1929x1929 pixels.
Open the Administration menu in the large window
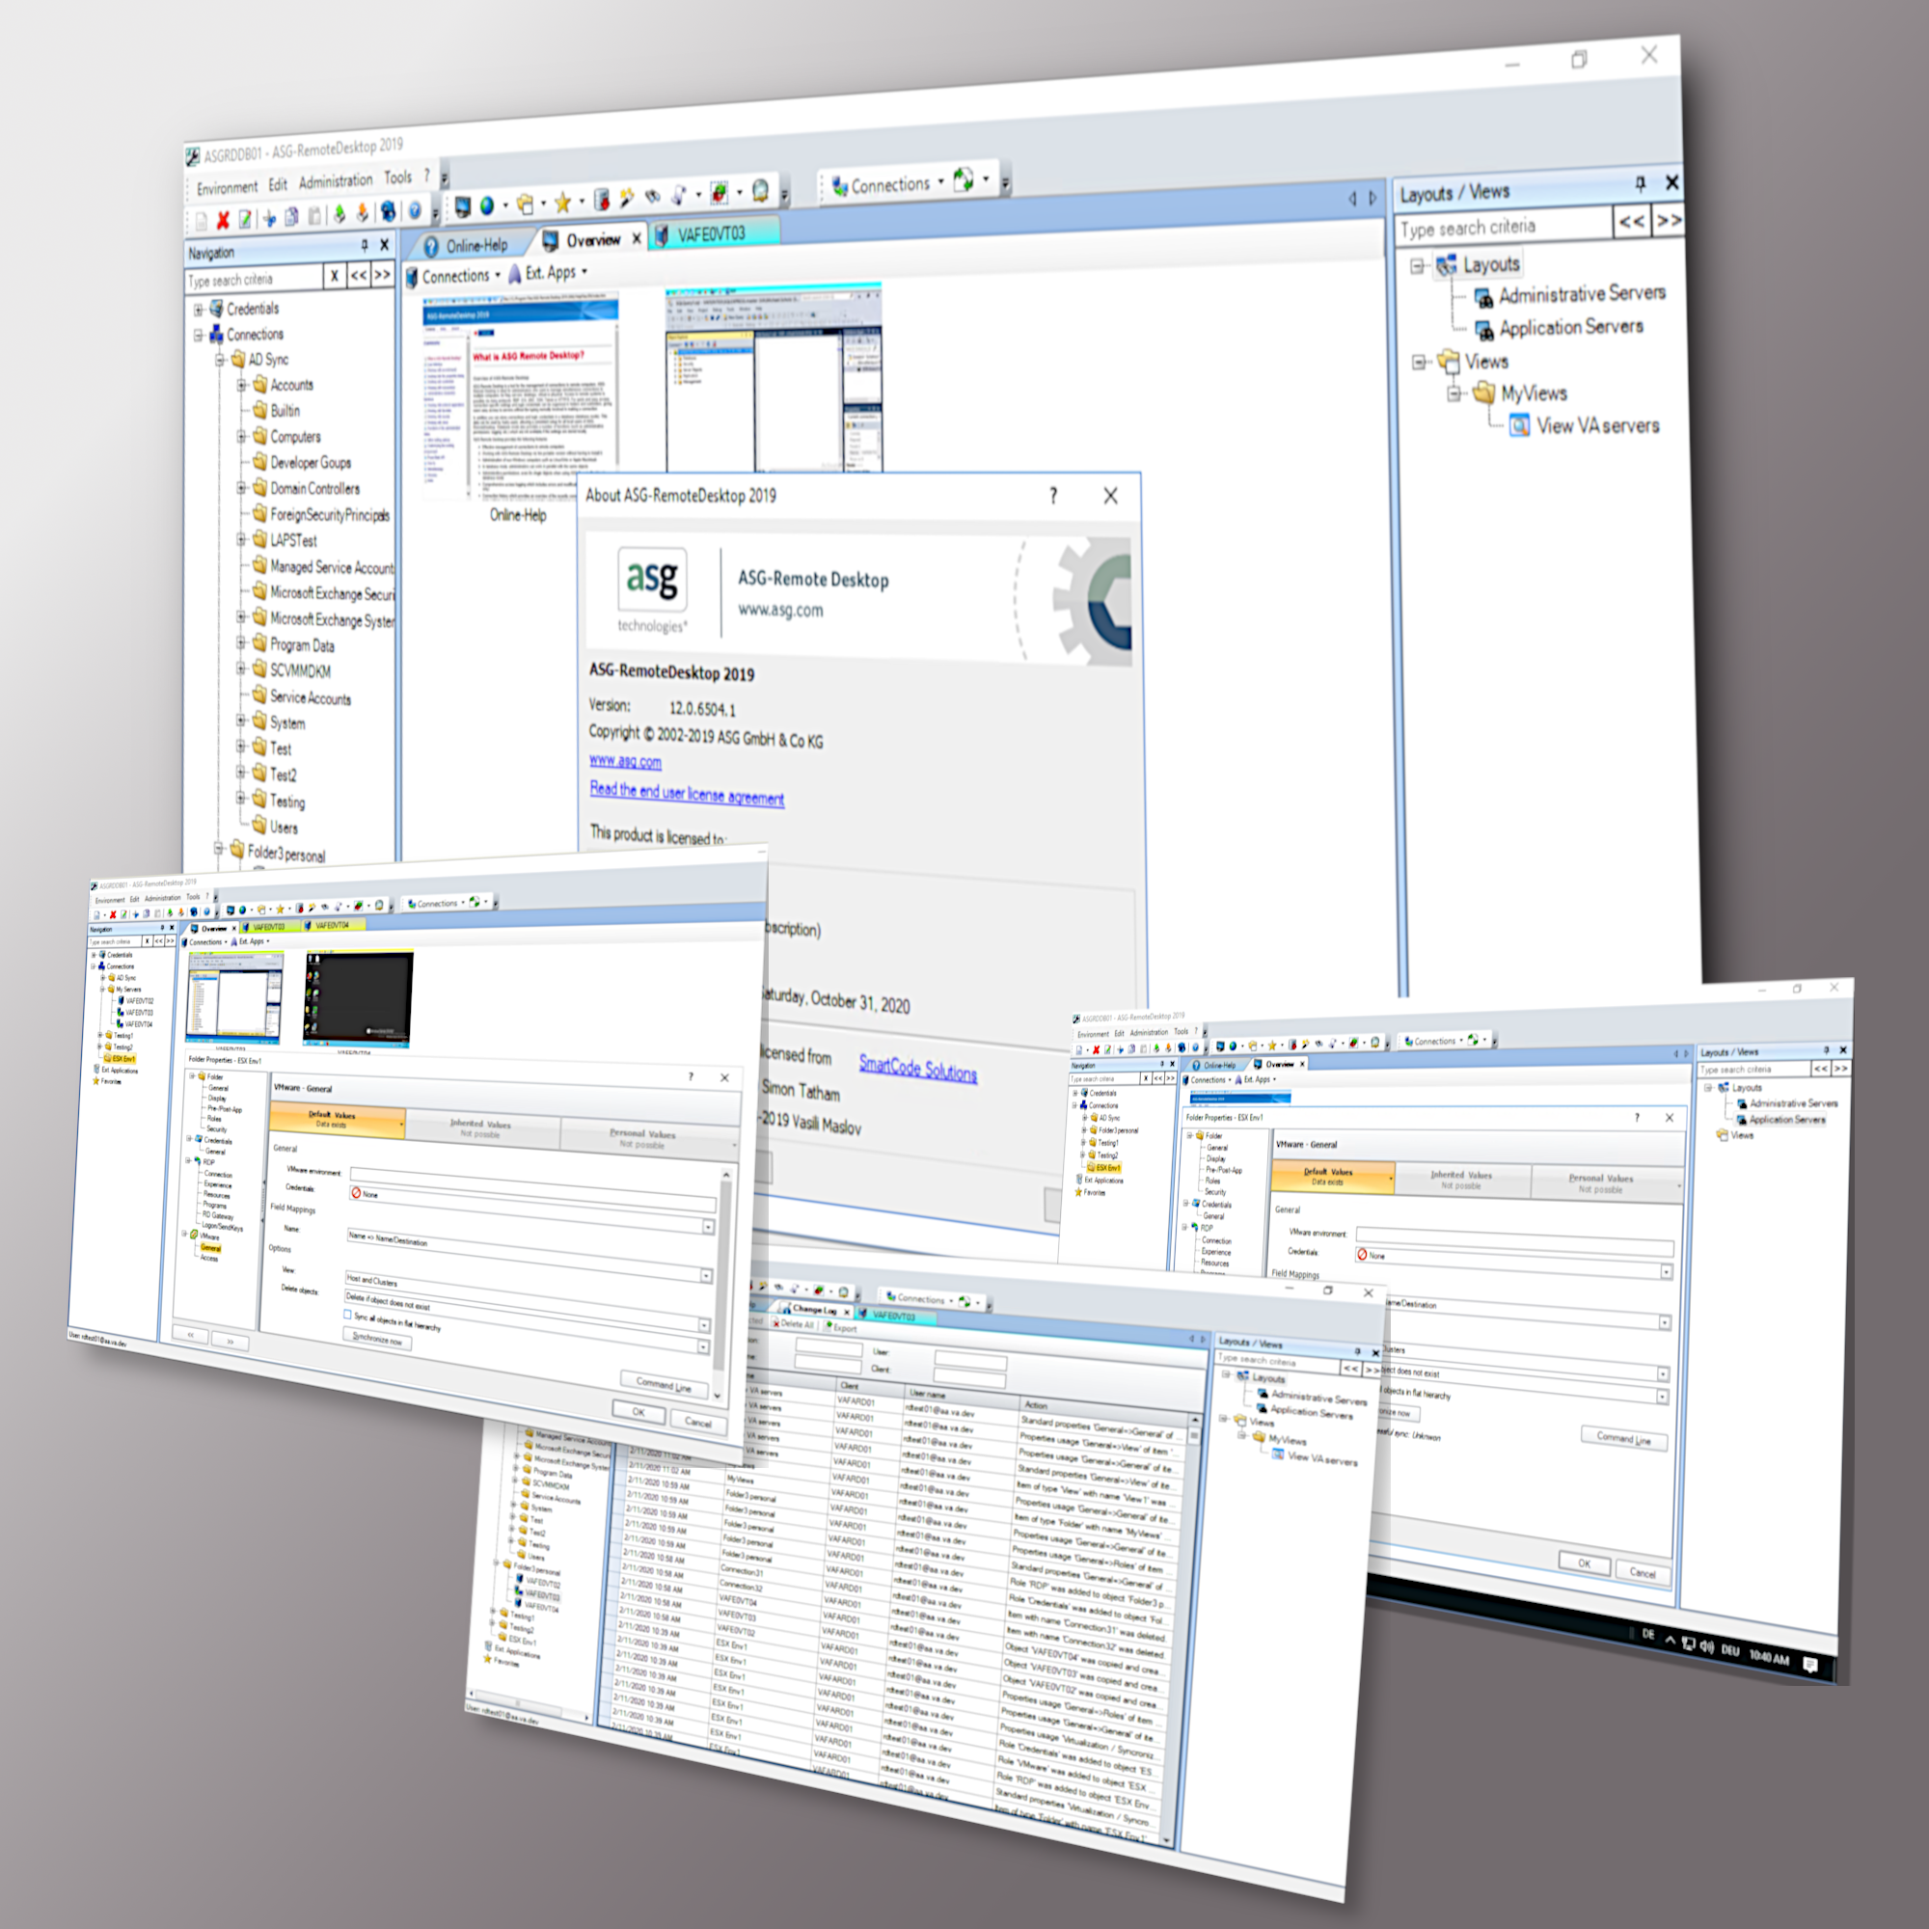tap(336, 181)
